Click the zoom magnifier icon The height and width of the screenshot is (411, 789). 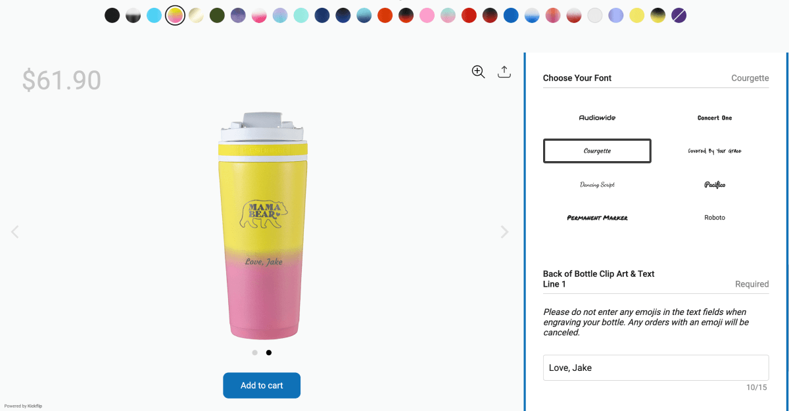[x=478, y=72]
